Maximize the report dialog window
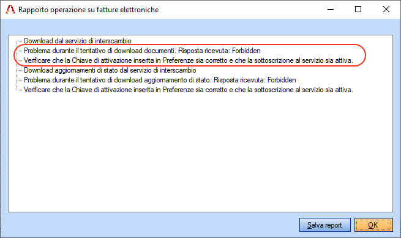 tap(358, 9)
